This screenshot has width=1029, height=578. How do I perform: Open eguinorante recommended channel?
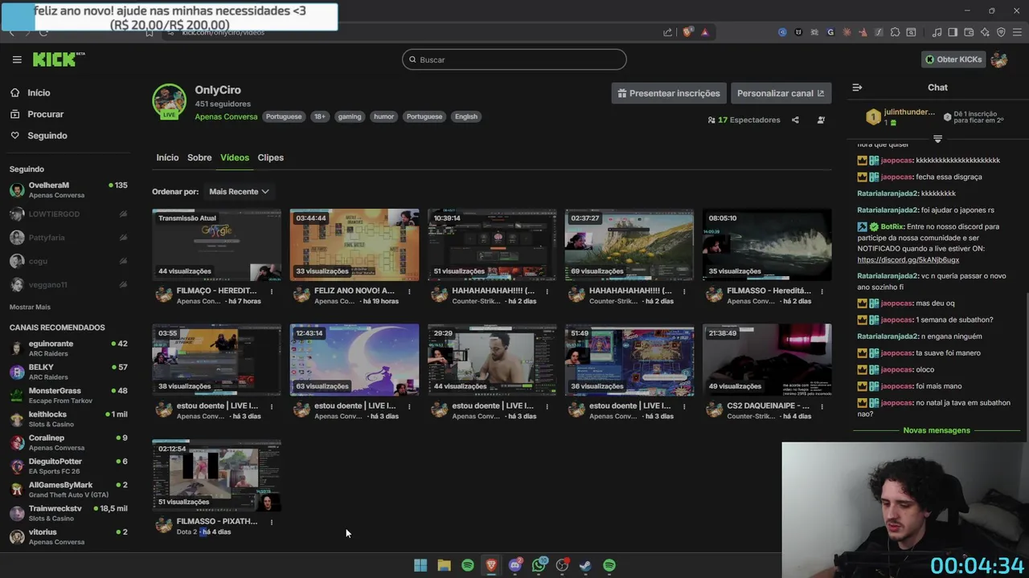pyautogui.click(x=68, y=348)
